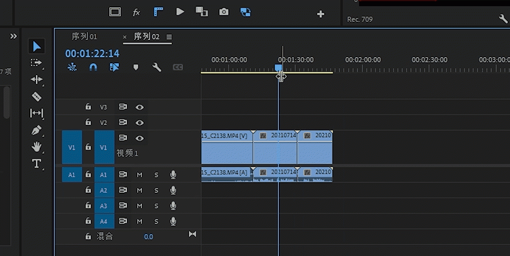The image size is (510, 256).
Task: Click the Export Frame camera icon
Action: 224,12
